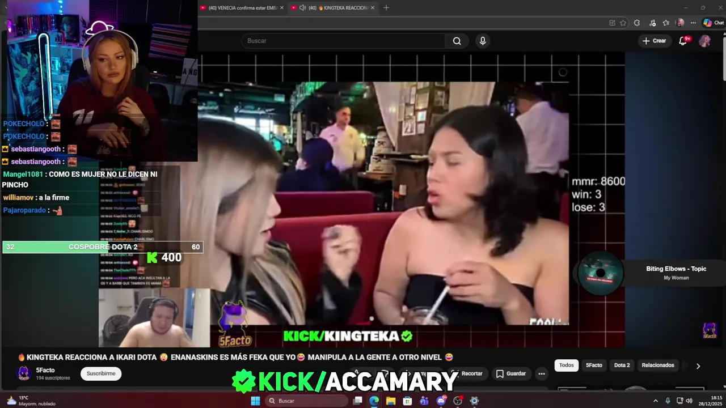
Task: Open Copilot Chat in browser
Action: (714, 23)
